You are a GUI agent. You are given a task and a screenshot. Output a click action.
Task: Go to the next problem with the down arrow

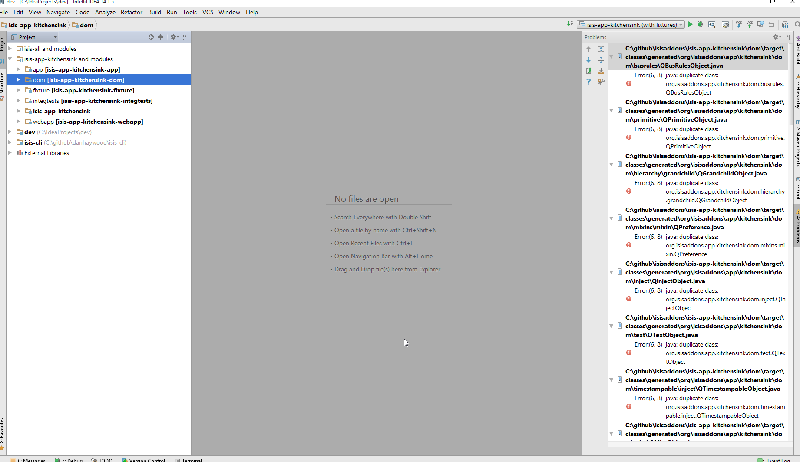coord(588,60)
